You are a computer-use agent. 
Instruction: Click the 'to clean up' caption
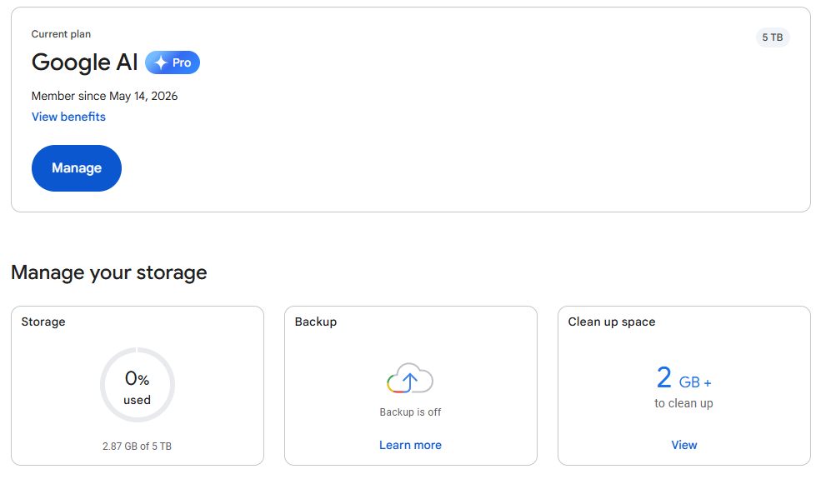[683, 403]
